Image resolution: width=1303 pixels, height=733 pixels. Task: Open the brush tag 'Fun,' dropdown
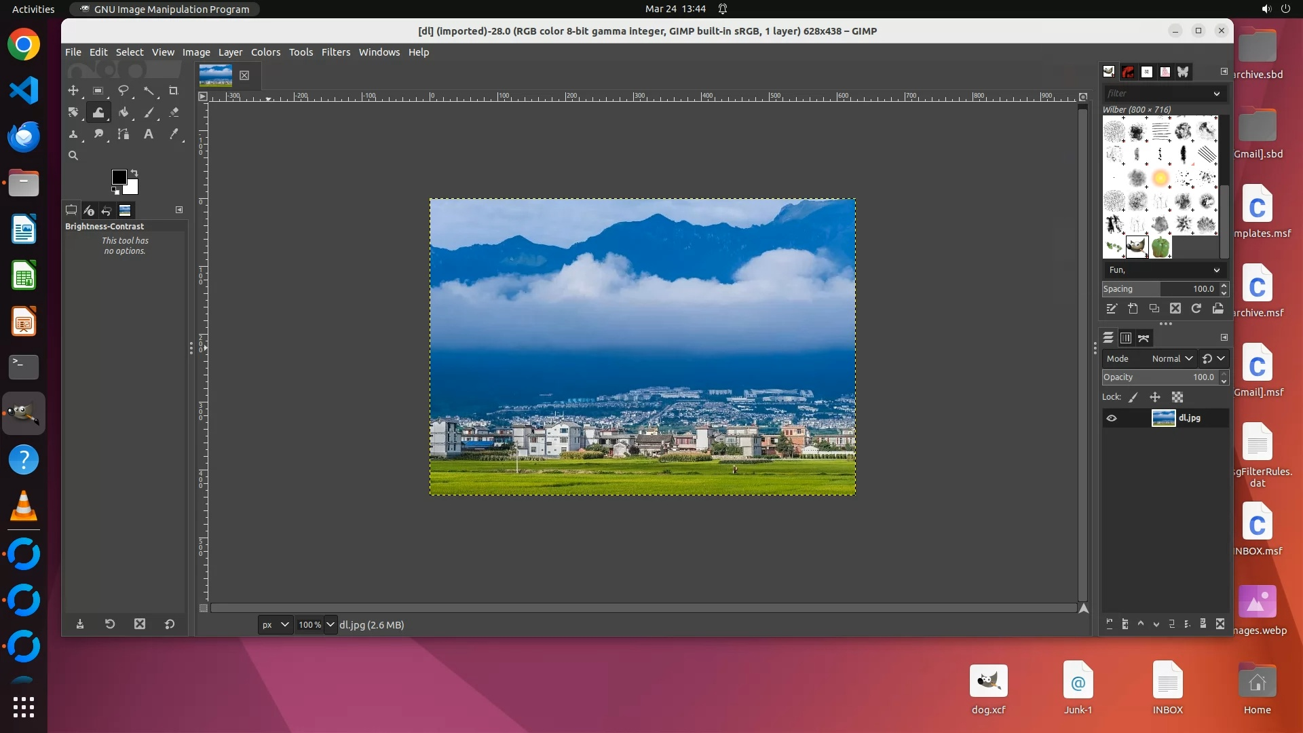point(1164,269)
